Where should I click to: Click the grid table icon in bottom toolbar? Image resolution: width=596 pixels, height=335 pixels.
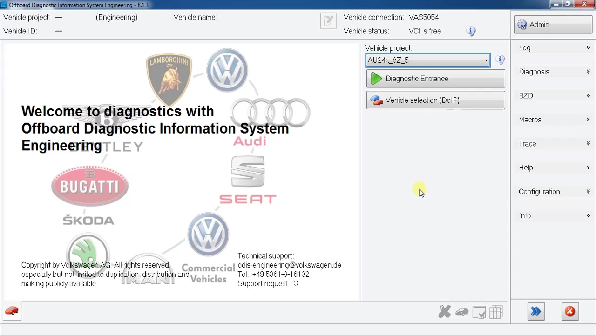(496, 312)
